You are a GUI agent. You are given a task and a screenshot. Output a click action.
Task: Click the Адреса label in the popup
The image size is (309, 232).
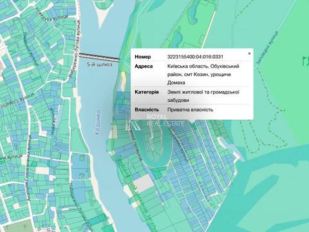click(x=144, y=66)
